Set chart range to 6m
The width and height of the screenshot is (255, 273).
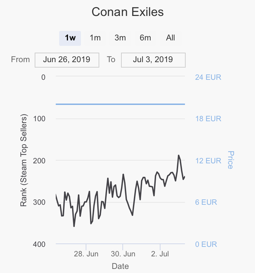click(145, 38)
